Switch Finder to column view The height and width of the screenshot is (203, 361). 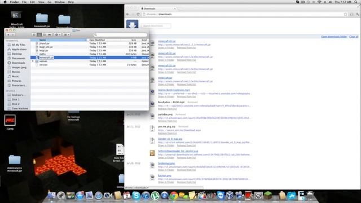point(45,35)
